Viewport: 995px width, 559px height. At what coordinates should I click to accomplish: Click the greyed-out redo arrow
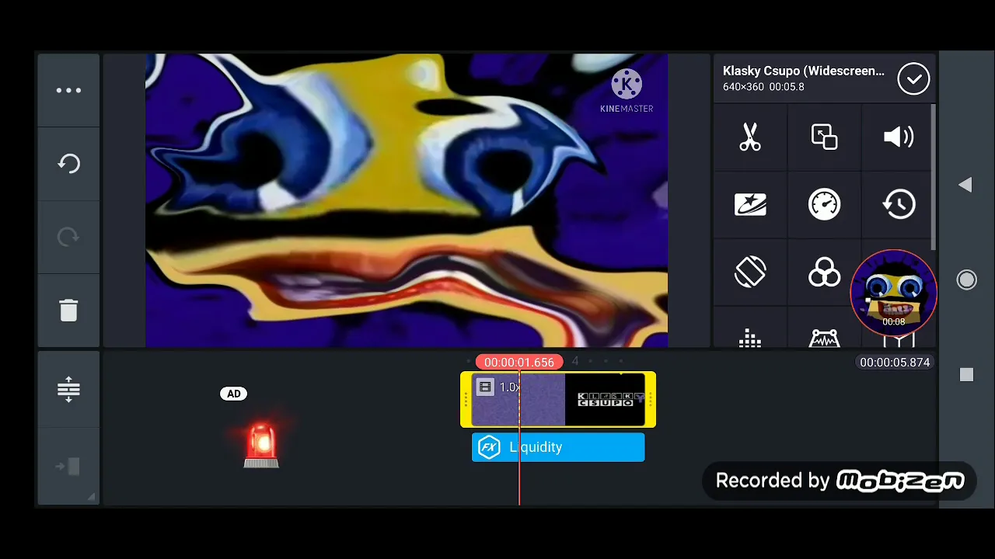68,237
